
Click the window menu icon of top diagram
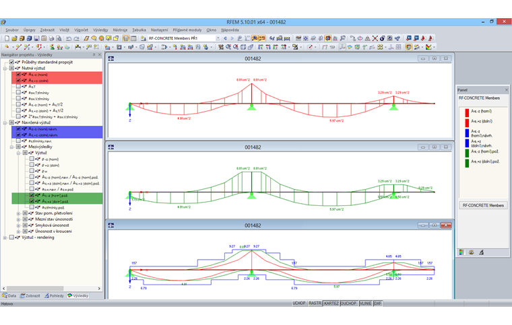111,59
